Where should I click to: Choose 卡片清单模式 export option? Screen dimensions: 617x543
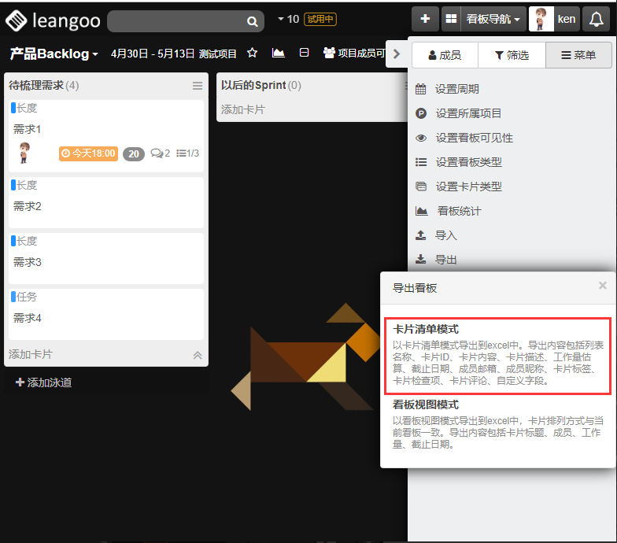click(497, 355)
